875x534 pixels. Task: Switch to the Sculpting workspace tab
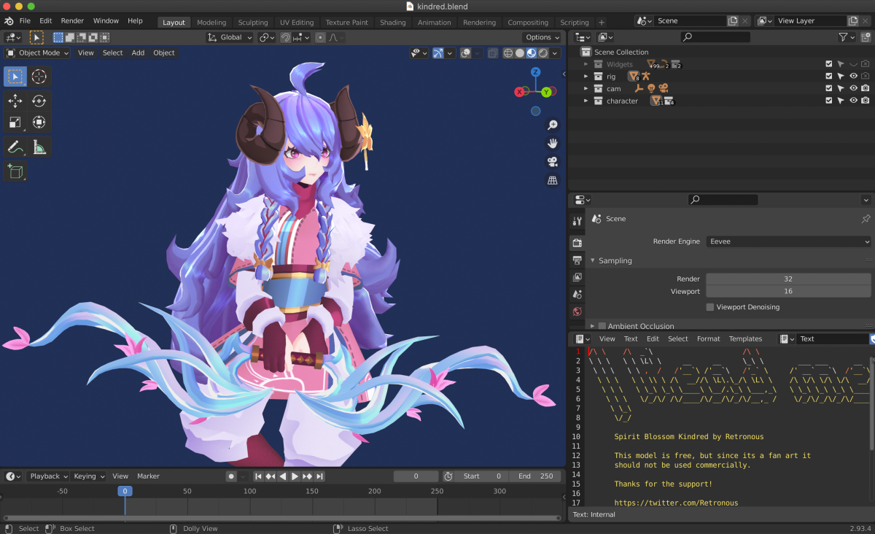253,23
